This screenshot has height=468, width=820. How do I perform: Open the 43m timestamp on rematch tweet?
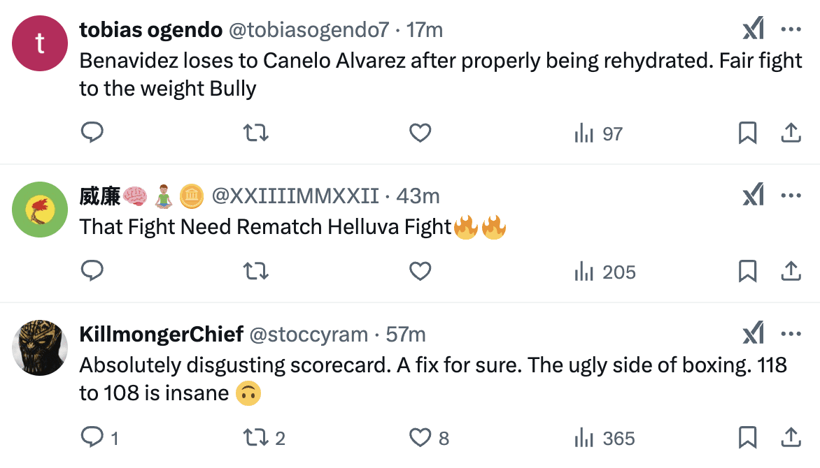pos(418,196)
